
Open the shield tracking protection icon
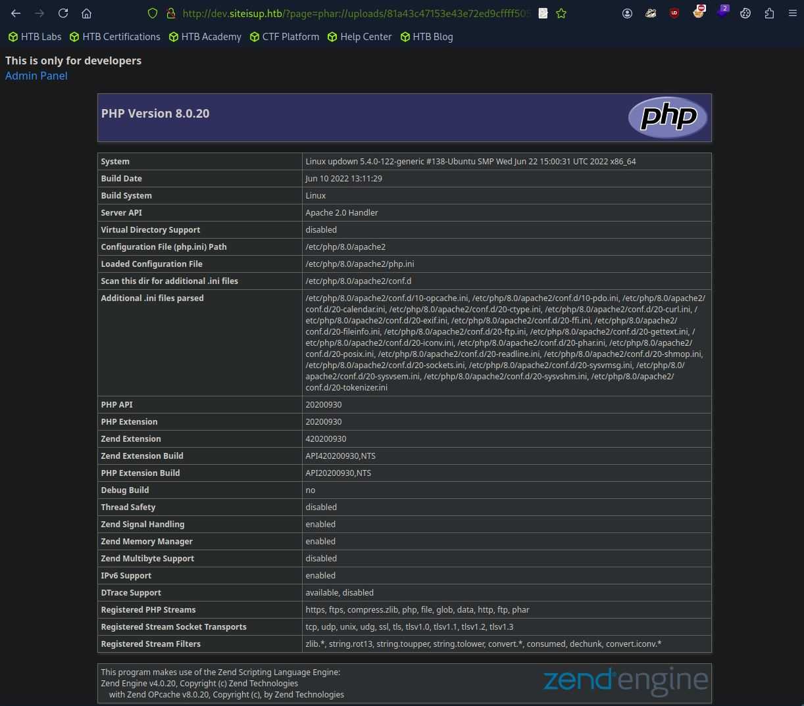(153, 13)
